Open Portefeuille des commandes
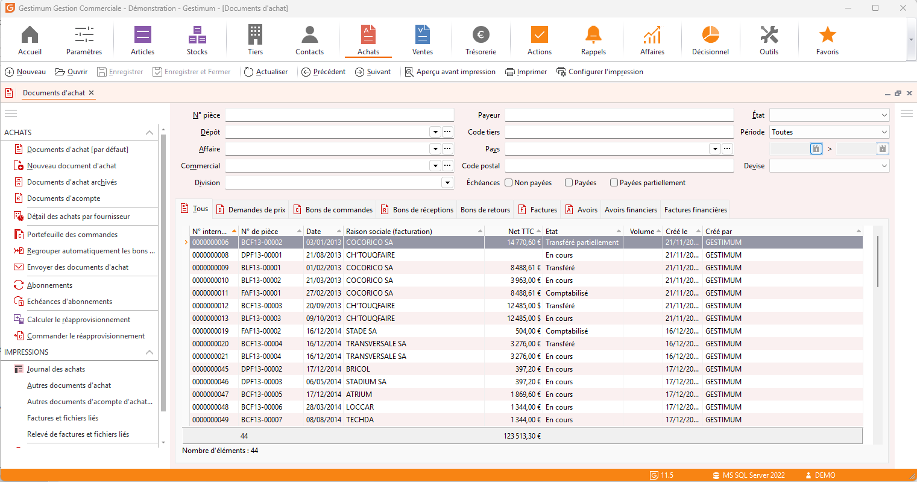 click(x=72, y=235)
